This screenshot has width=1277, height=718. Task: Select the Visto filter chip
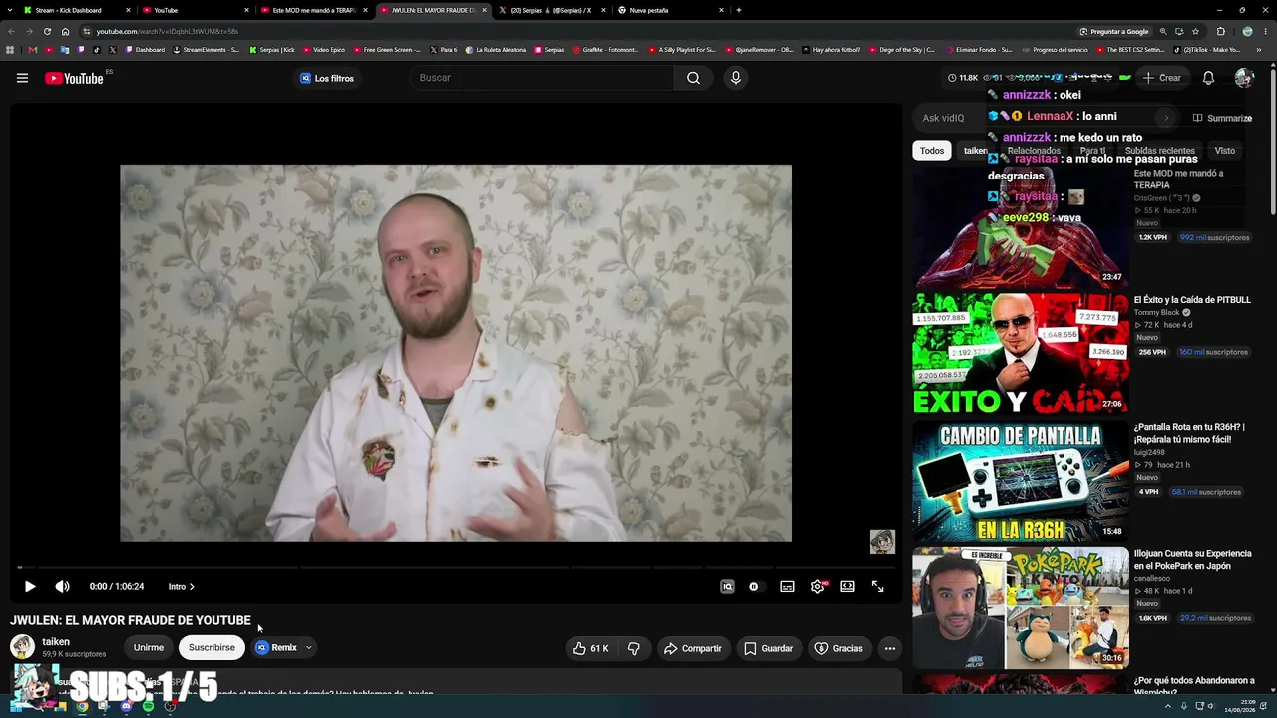1225,151
